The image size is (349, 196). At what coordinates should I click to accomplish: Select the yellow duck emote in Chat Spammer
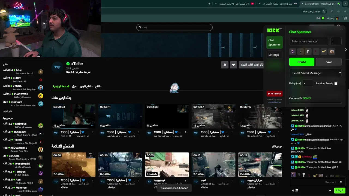pos(324,51)
